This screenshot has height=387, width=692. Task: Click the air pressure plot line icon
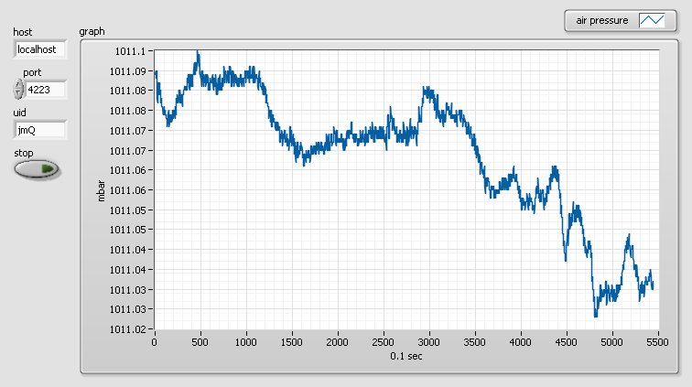pyautogui.click(x=652, y=20)
